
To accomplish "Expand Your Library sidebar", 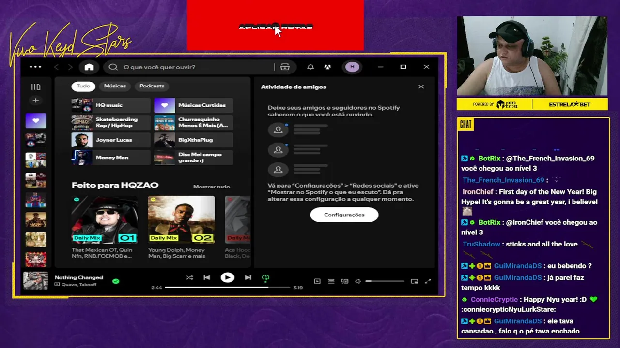I will tap(36, 87).
